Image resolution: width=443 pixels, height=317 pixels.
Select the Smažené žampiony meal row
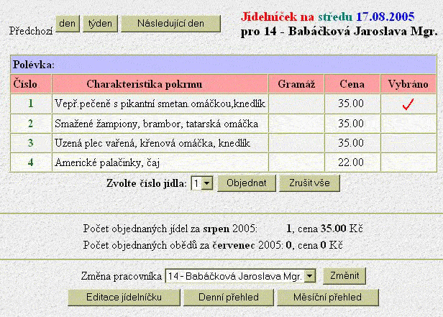[160, 124]
